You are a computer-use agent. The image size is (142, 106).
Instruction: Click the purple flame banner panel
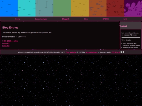[133, 8]
